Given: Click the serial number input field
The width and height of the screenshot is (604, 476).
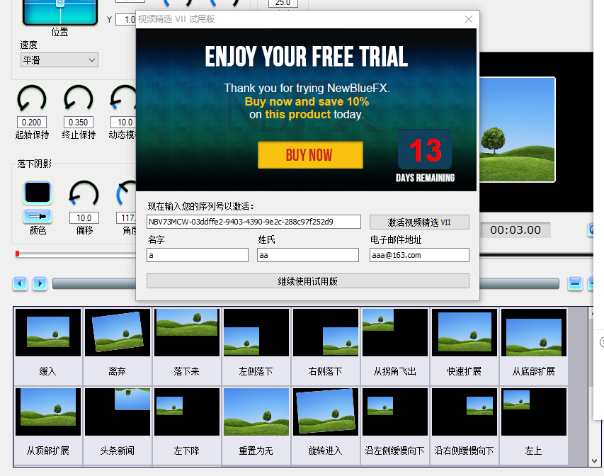Looking at the screenshot, I should (x=253, y=222).
